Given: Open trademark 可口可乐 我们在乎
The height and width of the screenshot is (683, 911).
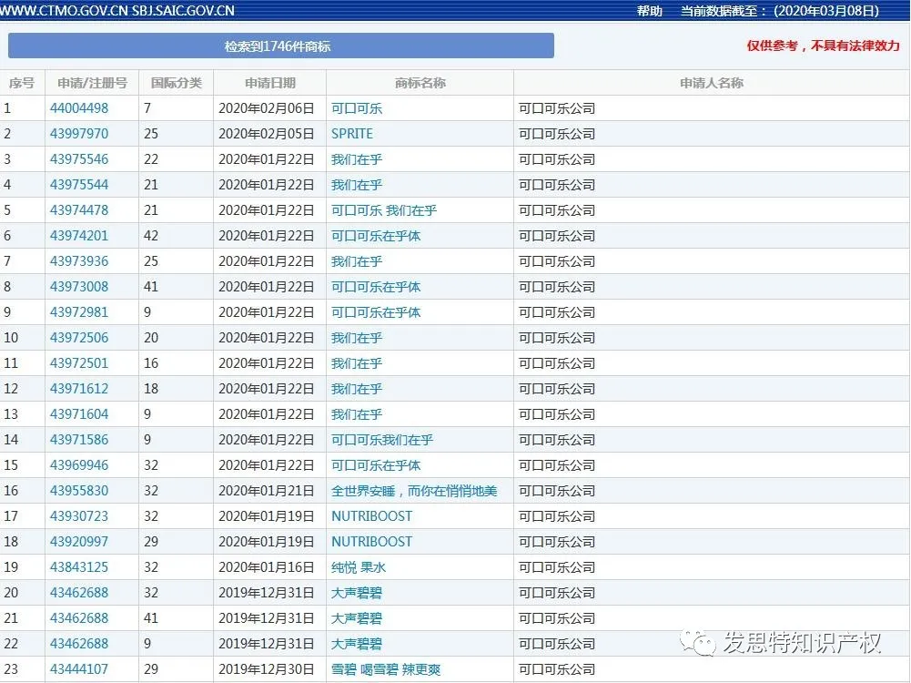Looking at the screenshot, I should [384, 210].
